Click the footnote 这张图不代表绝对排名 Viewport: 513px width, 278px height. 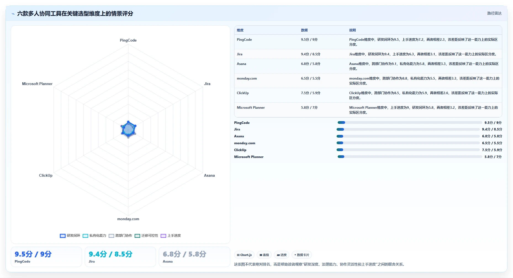pos(319,264)
